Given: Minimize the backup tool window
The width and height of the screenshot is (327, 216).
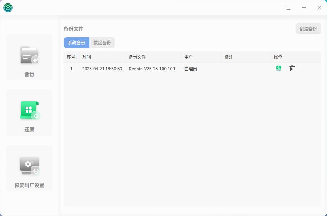Looking at the screenshot, I should 304,8.
